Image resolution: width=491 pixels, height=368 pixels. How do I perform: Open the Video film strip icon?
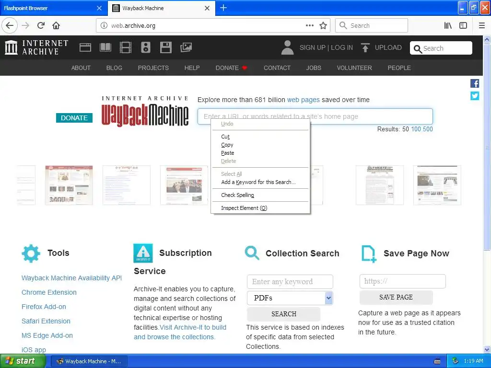pyautogui.click(x=126, y=47)
